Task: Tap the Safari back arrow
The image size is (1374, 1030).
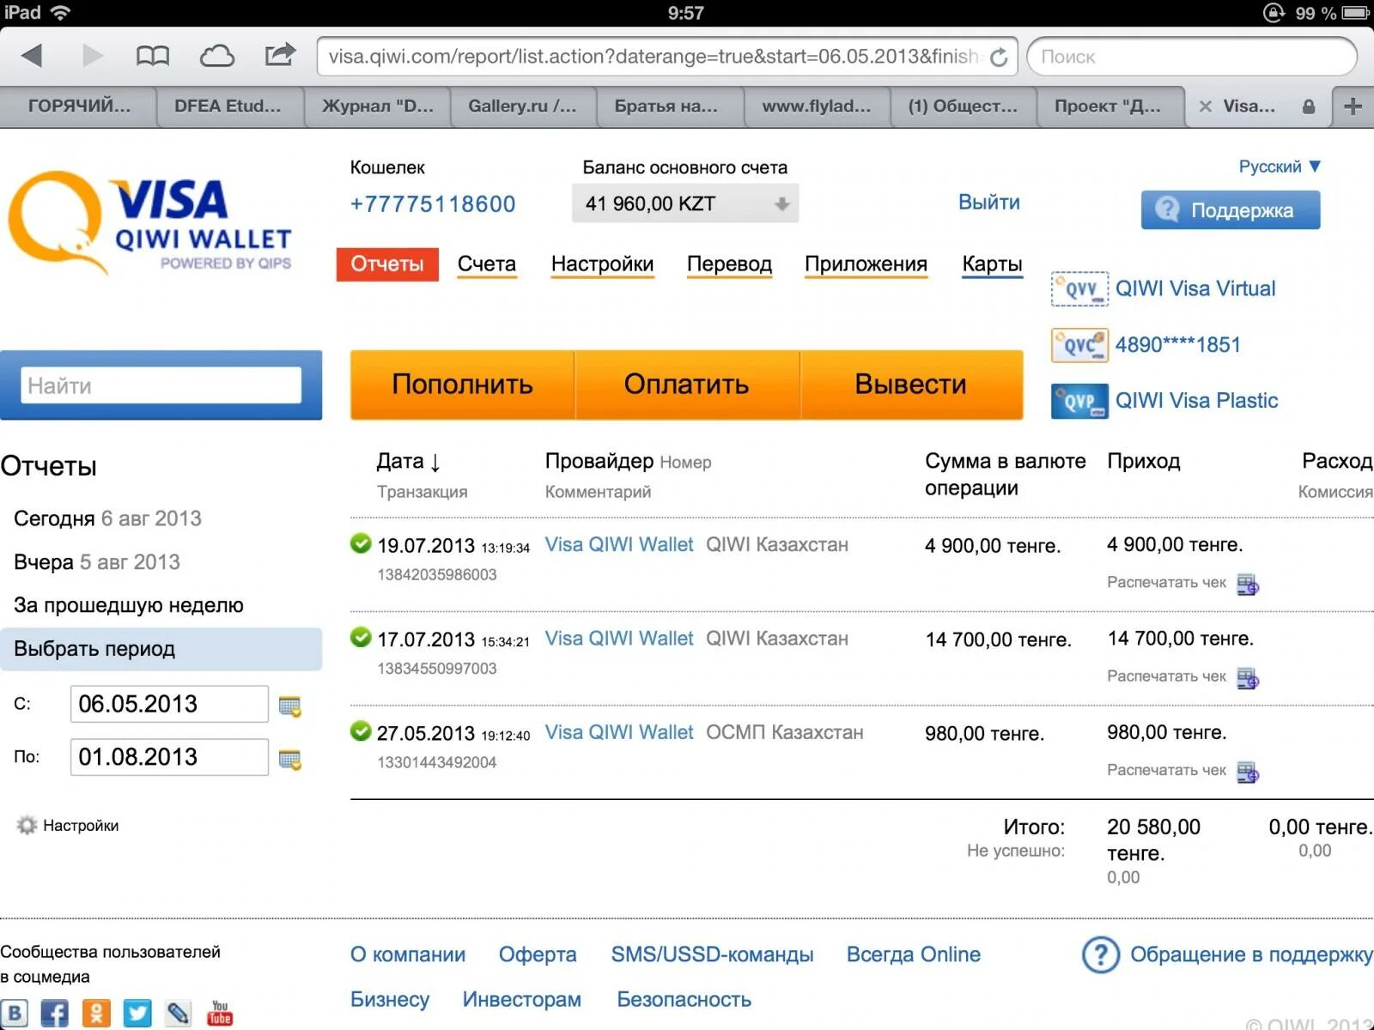Action: [x=32, y=56]
